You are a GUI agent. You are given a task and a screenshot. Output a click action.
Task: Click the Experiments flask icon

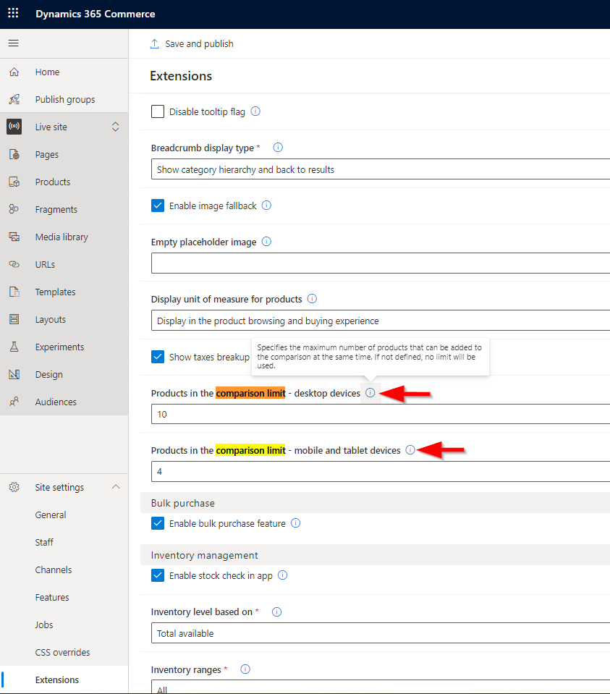click(14, 347)
